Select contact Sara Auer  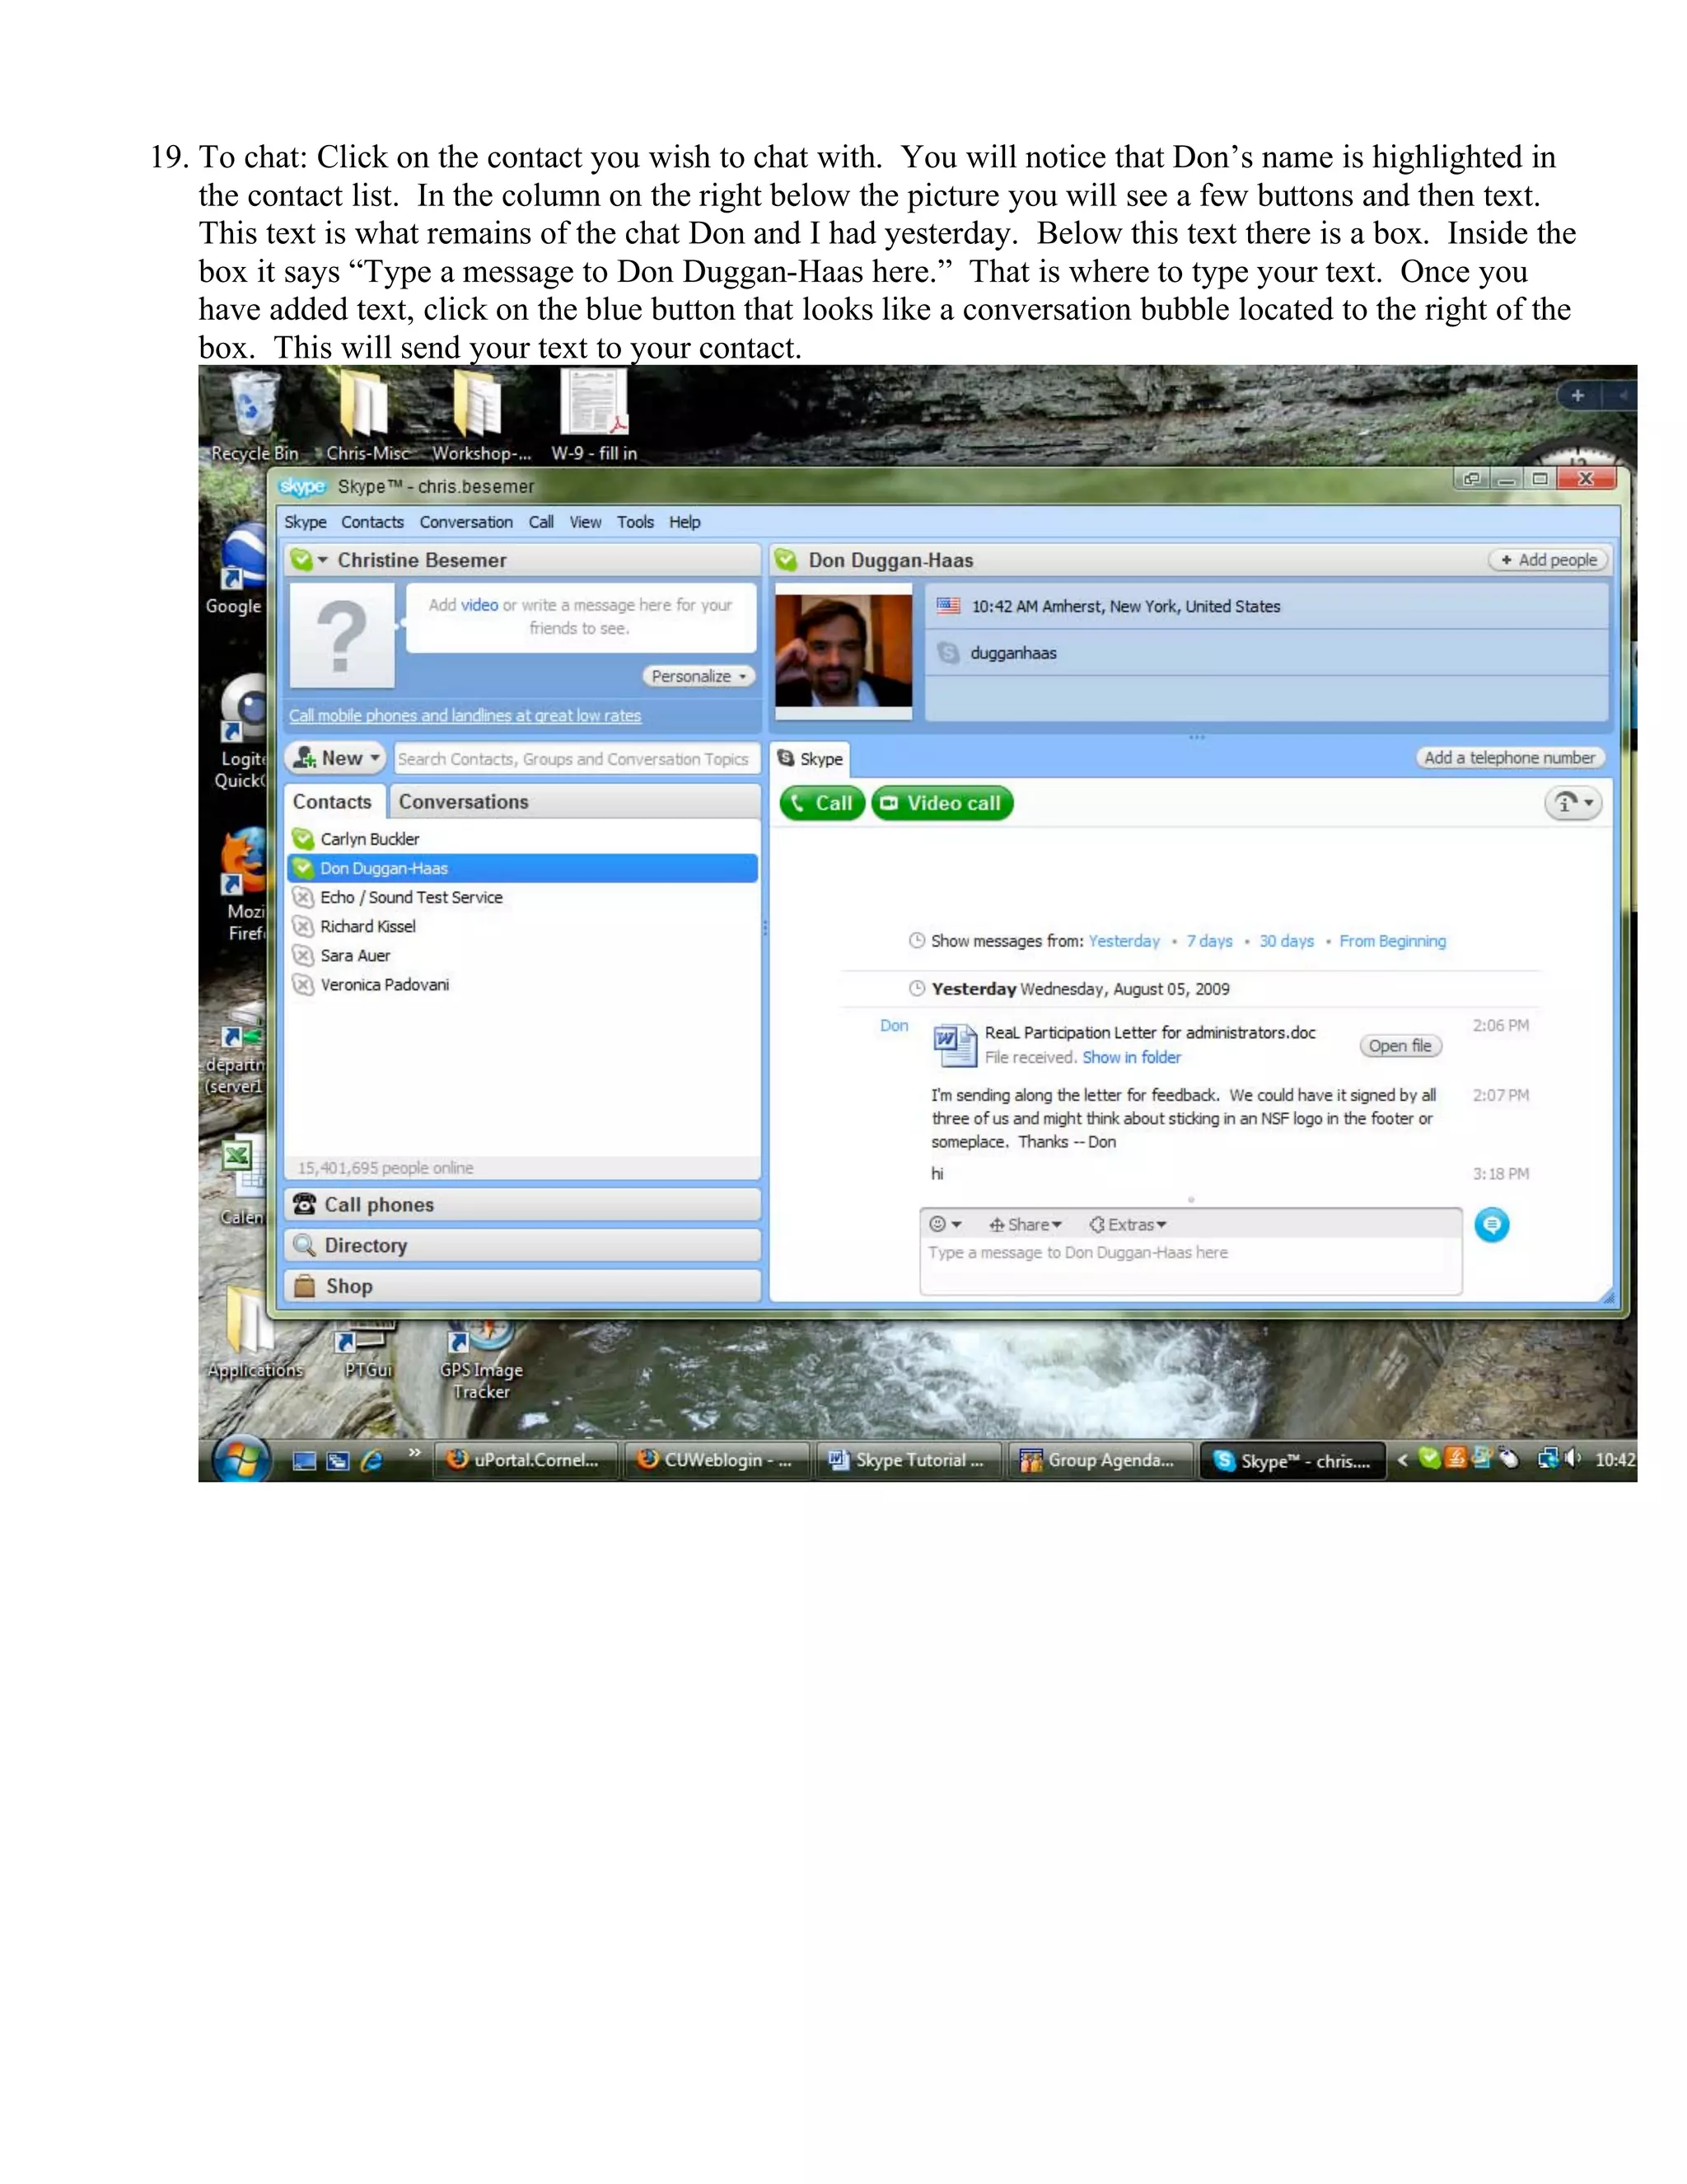tap(521, 955)
